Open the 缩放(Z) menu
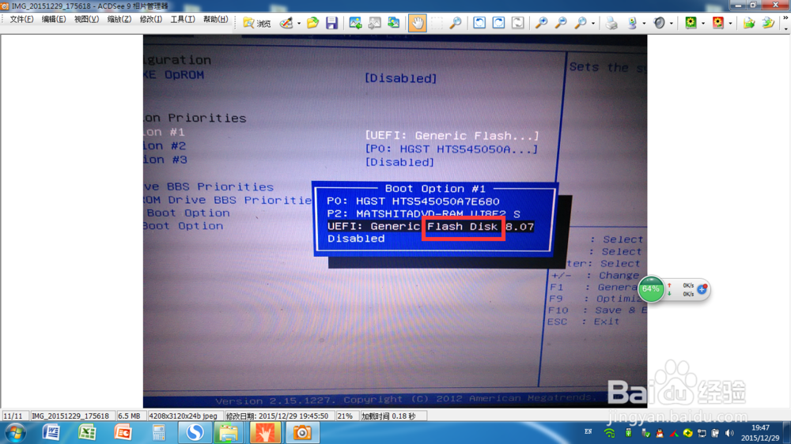 119,19
